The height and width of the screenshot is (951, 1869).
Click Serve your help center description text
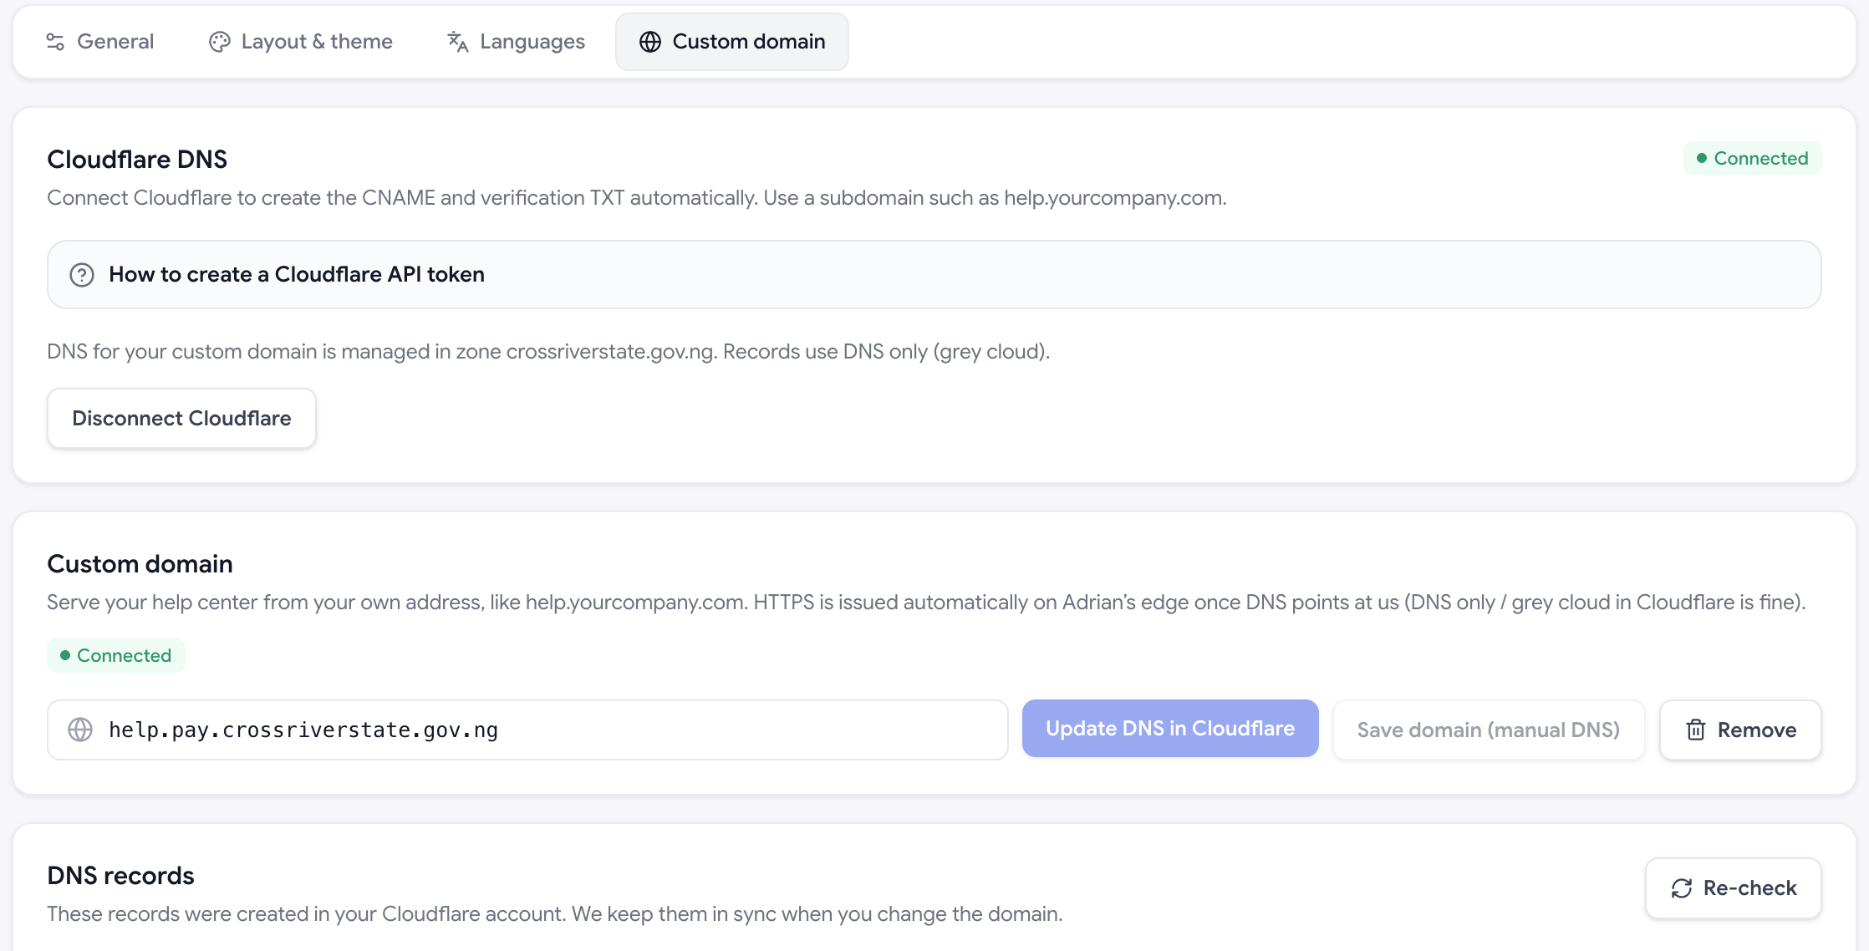(x=926, y=603)
